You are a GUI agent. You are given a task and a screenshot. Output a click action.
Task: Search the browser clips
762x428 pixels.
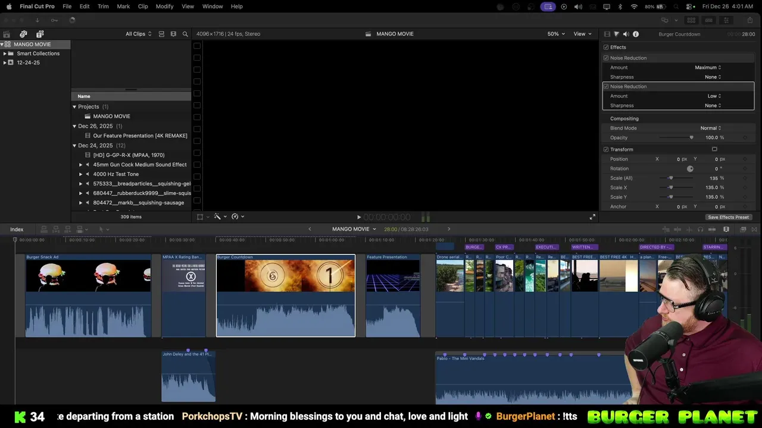coord(185,34)
